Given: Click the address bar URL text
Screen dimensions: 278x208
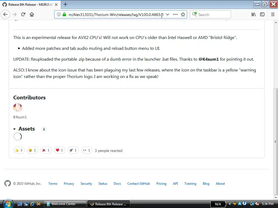Looking at the screenshot, I should [116, 15].
